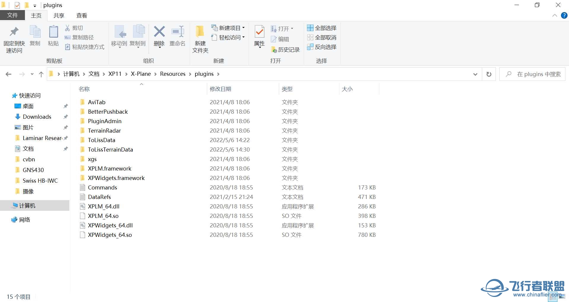The width and height of the screenshot is (569, 302).
Task: Refresh the plugins folder view
Action: [489, 74]
